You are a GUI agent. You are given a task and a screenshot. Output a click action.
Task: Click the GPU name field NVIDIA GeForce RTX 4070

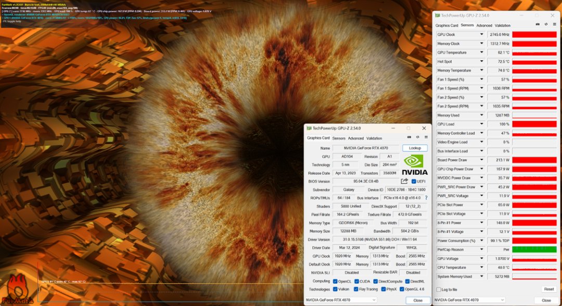click(x=366, y=148)
